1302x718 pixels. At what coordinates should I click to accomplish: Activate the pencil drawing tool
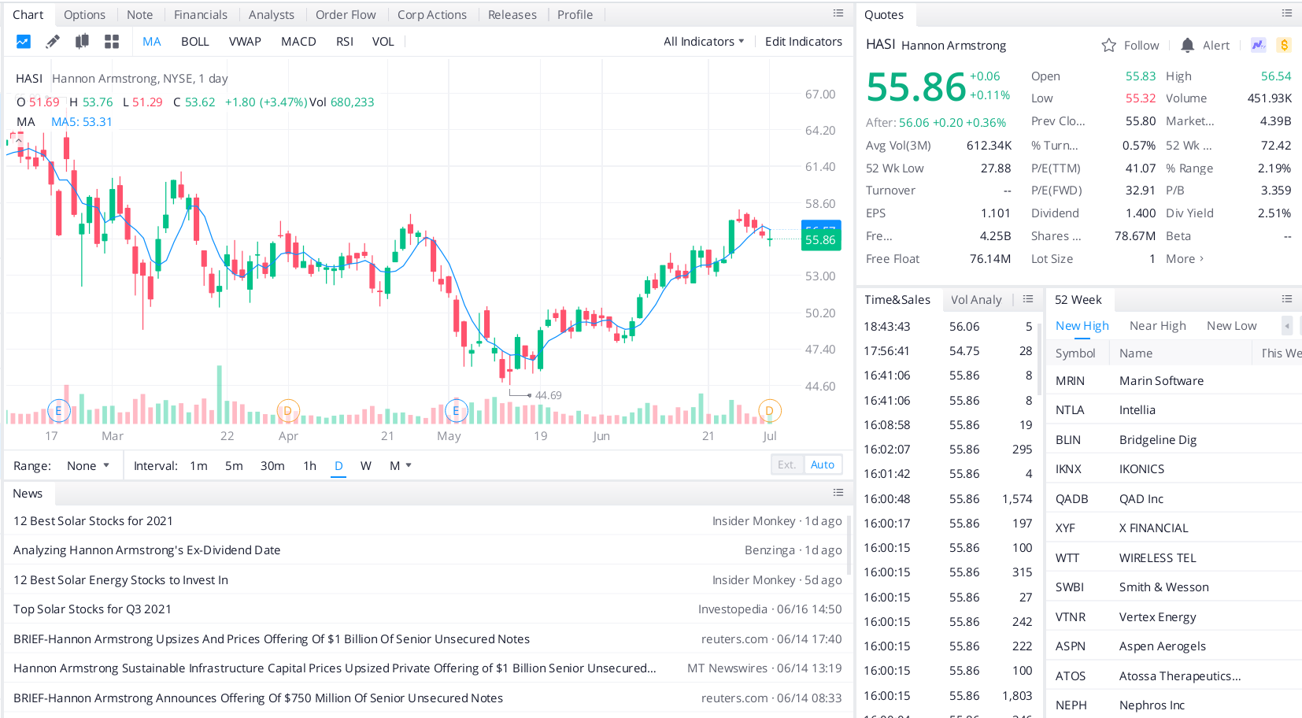tap(53, 42)
